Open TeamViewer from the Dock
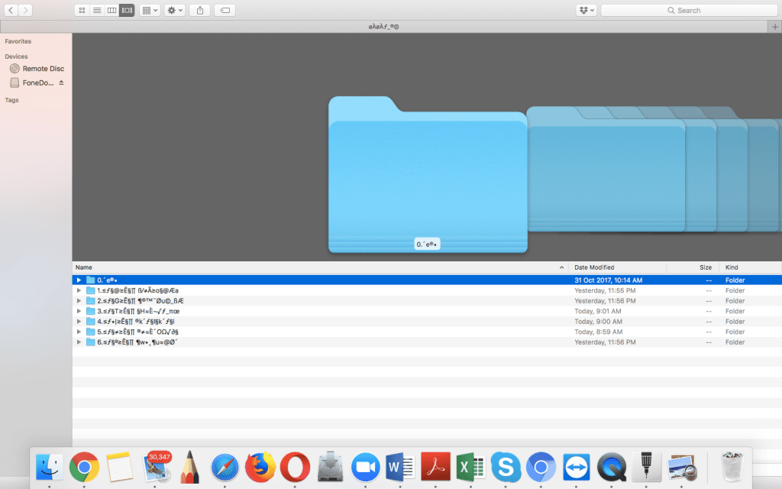Viewport: 782px width, 489px height. coord(577,466)
